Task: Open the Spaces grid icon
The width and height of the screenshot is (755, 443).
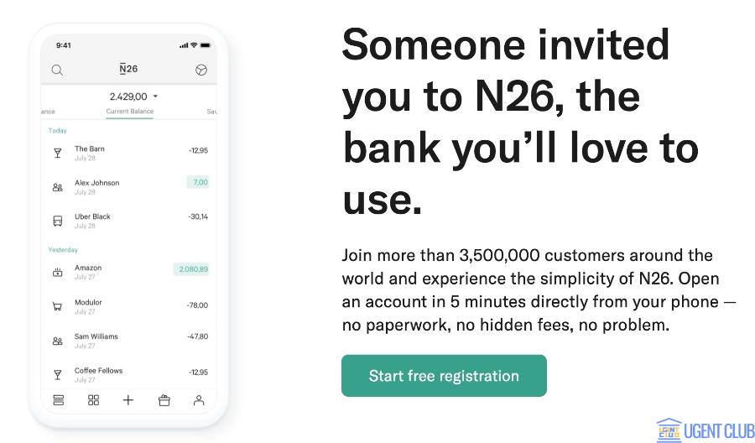Action: [93, 400]
